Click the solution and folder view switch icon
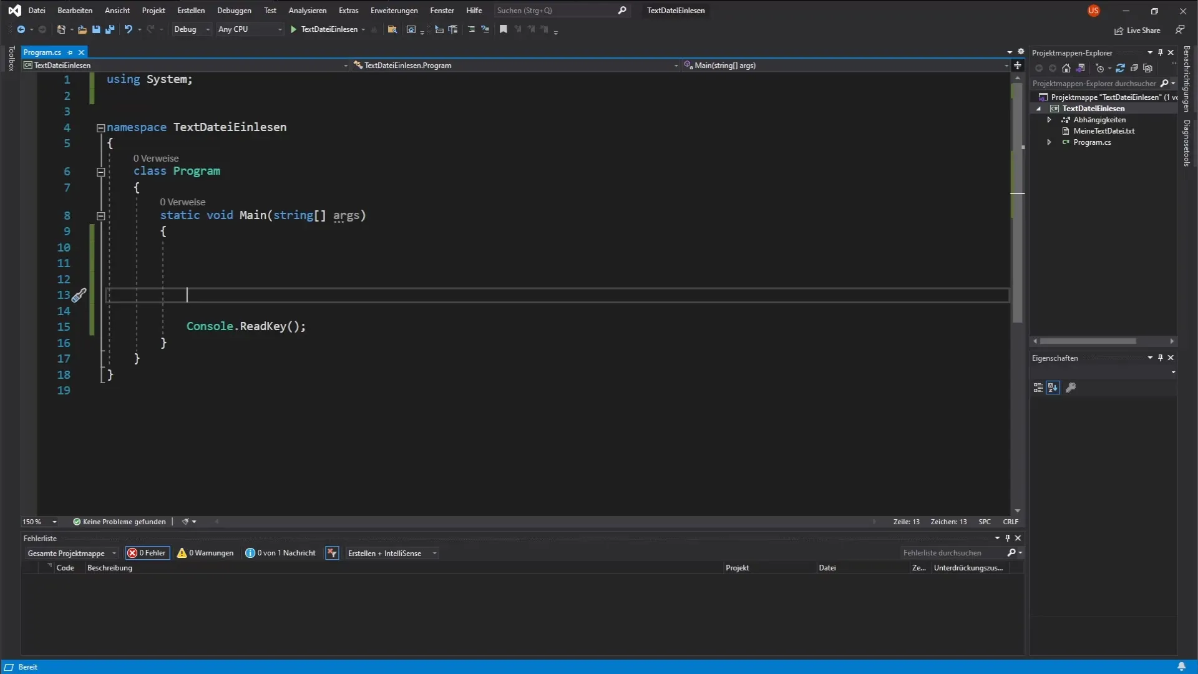This screenshot has height=674, width=1198. point(1080,68)
